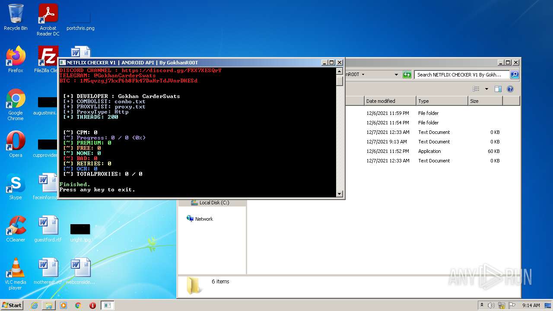Click the Explorer search magnifier button
553x311 pixels.
click(x=514, y=75)
